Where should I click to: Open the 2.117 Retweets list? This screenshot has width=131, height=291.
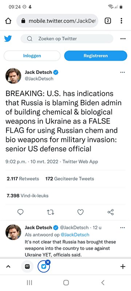(x=23, y=179)
